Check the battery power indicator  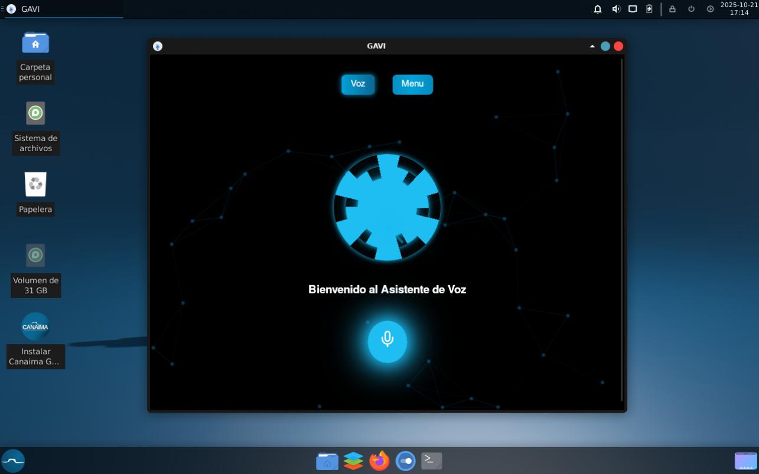(x=649, y=9)
